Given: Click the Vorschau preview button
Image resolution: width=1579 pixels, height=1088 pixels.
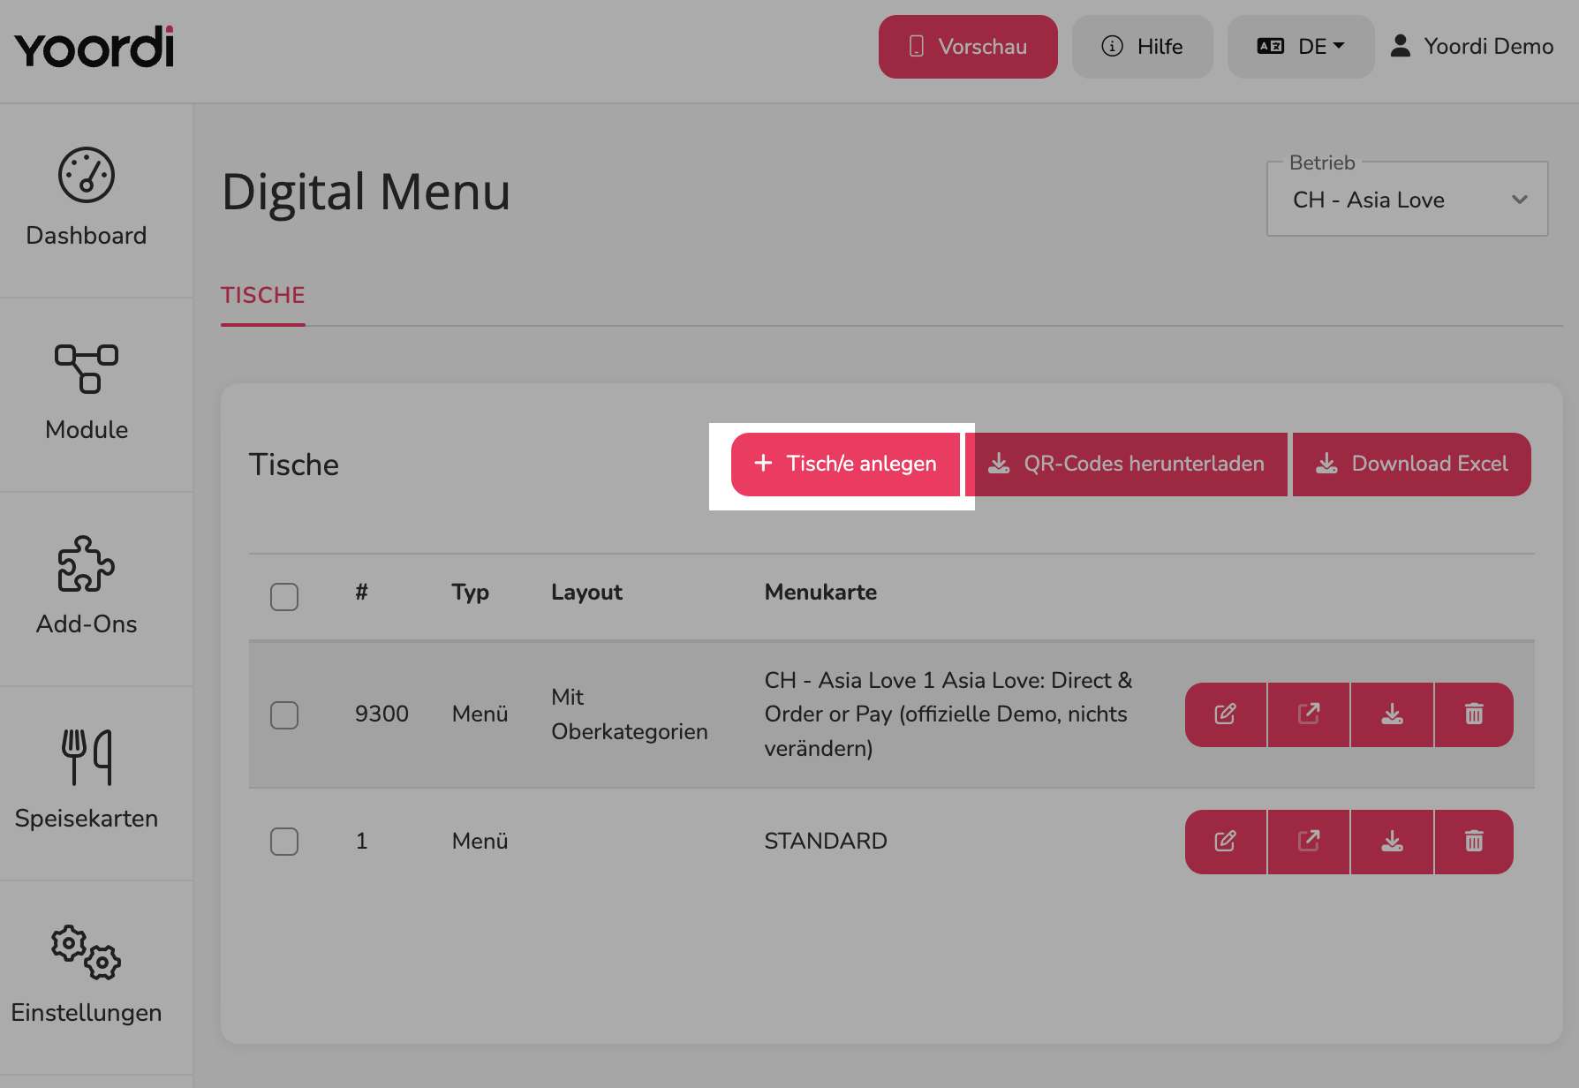Looking at the screenshot, I should [x=968, y=47].
